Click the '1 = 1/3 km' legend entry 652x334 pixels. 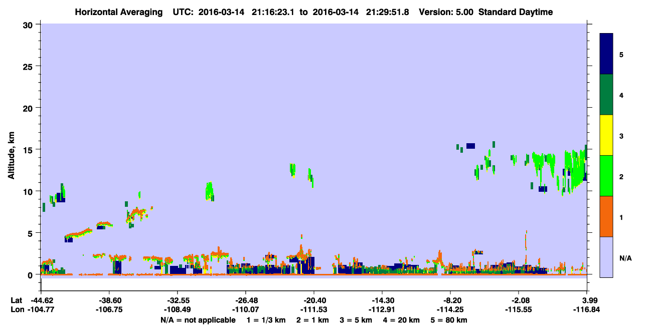(266, 320)
